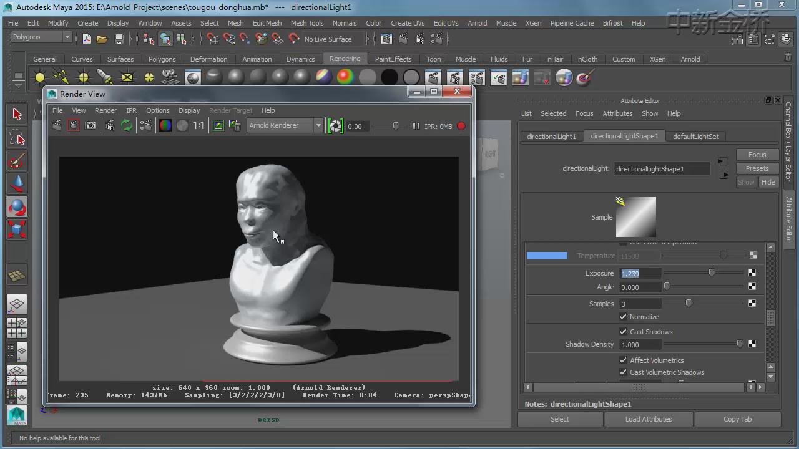Open Attributes menu in Attribute Editor
This screenshot has height=449, width=799.
(x=617, y=113)
